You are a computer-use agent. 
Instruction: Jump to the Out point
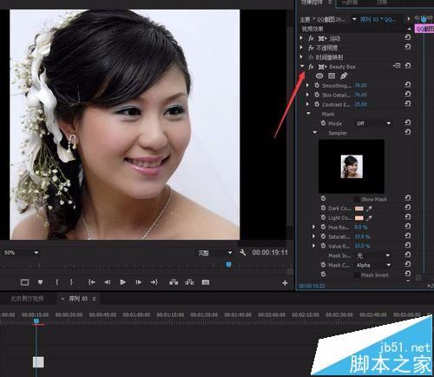click(x=155, y=282)
